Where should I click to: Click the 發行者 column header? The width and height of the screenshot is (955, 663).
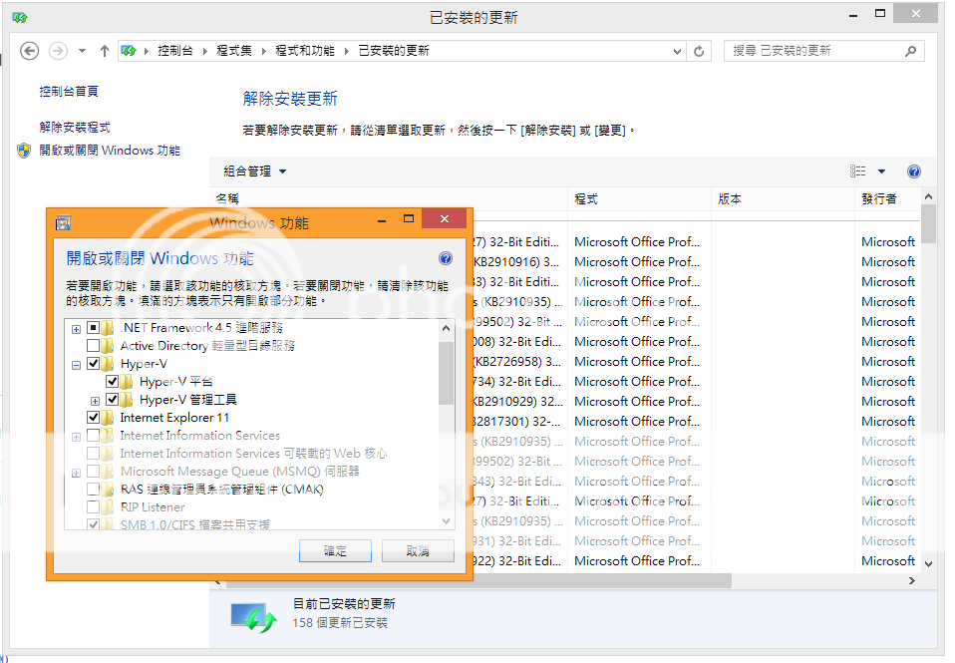[879, 199]
